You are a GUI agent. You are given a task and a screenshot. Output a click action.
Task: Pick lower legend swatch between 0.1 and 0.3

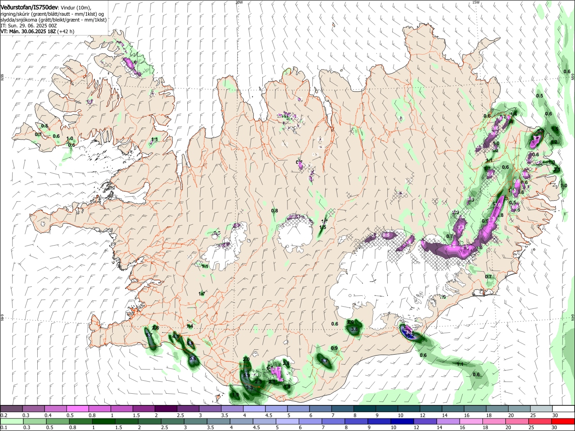tap(11, 422)
